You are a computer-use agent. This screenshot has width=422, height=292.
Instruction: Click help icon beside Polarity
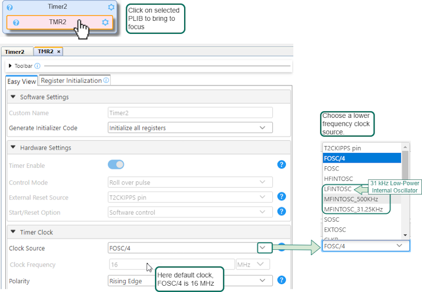tap(281, 281)
